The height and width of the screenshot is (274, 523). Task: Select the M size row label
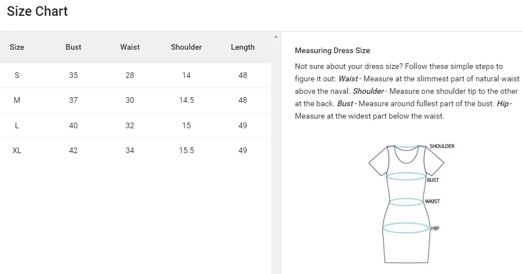(x=17, y=100)
